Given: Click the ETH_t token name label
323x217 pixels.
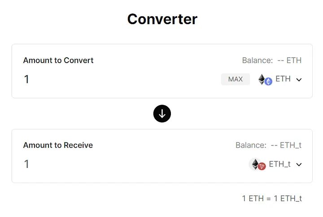Looking at the screenshot, I should coord(279,164).
